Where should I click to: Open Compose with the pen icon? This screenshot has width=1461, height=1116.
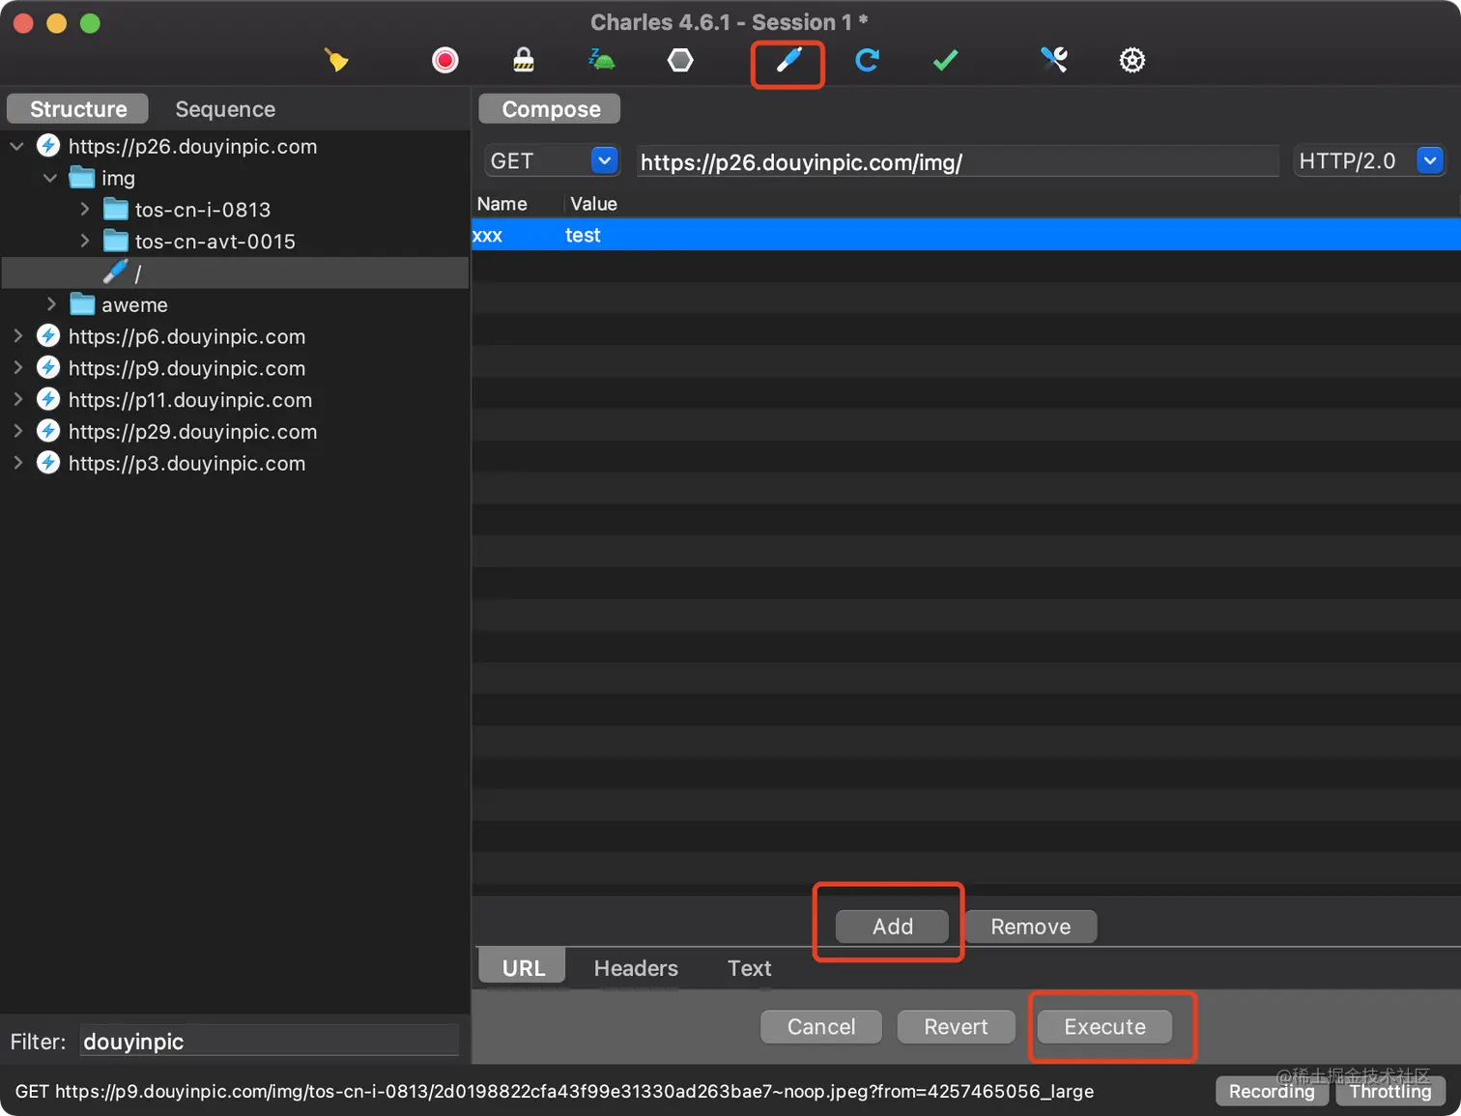pyautogui.click(x=788, y=61)
